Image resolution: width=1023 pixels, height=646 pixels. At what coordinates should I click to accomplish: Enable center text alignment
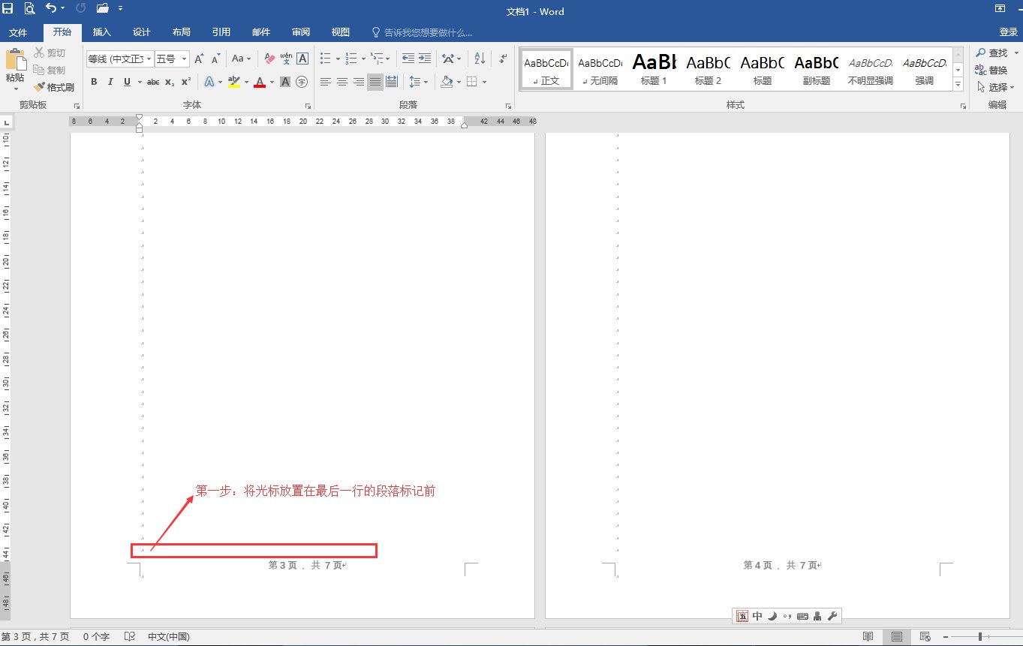coord(342,82)
